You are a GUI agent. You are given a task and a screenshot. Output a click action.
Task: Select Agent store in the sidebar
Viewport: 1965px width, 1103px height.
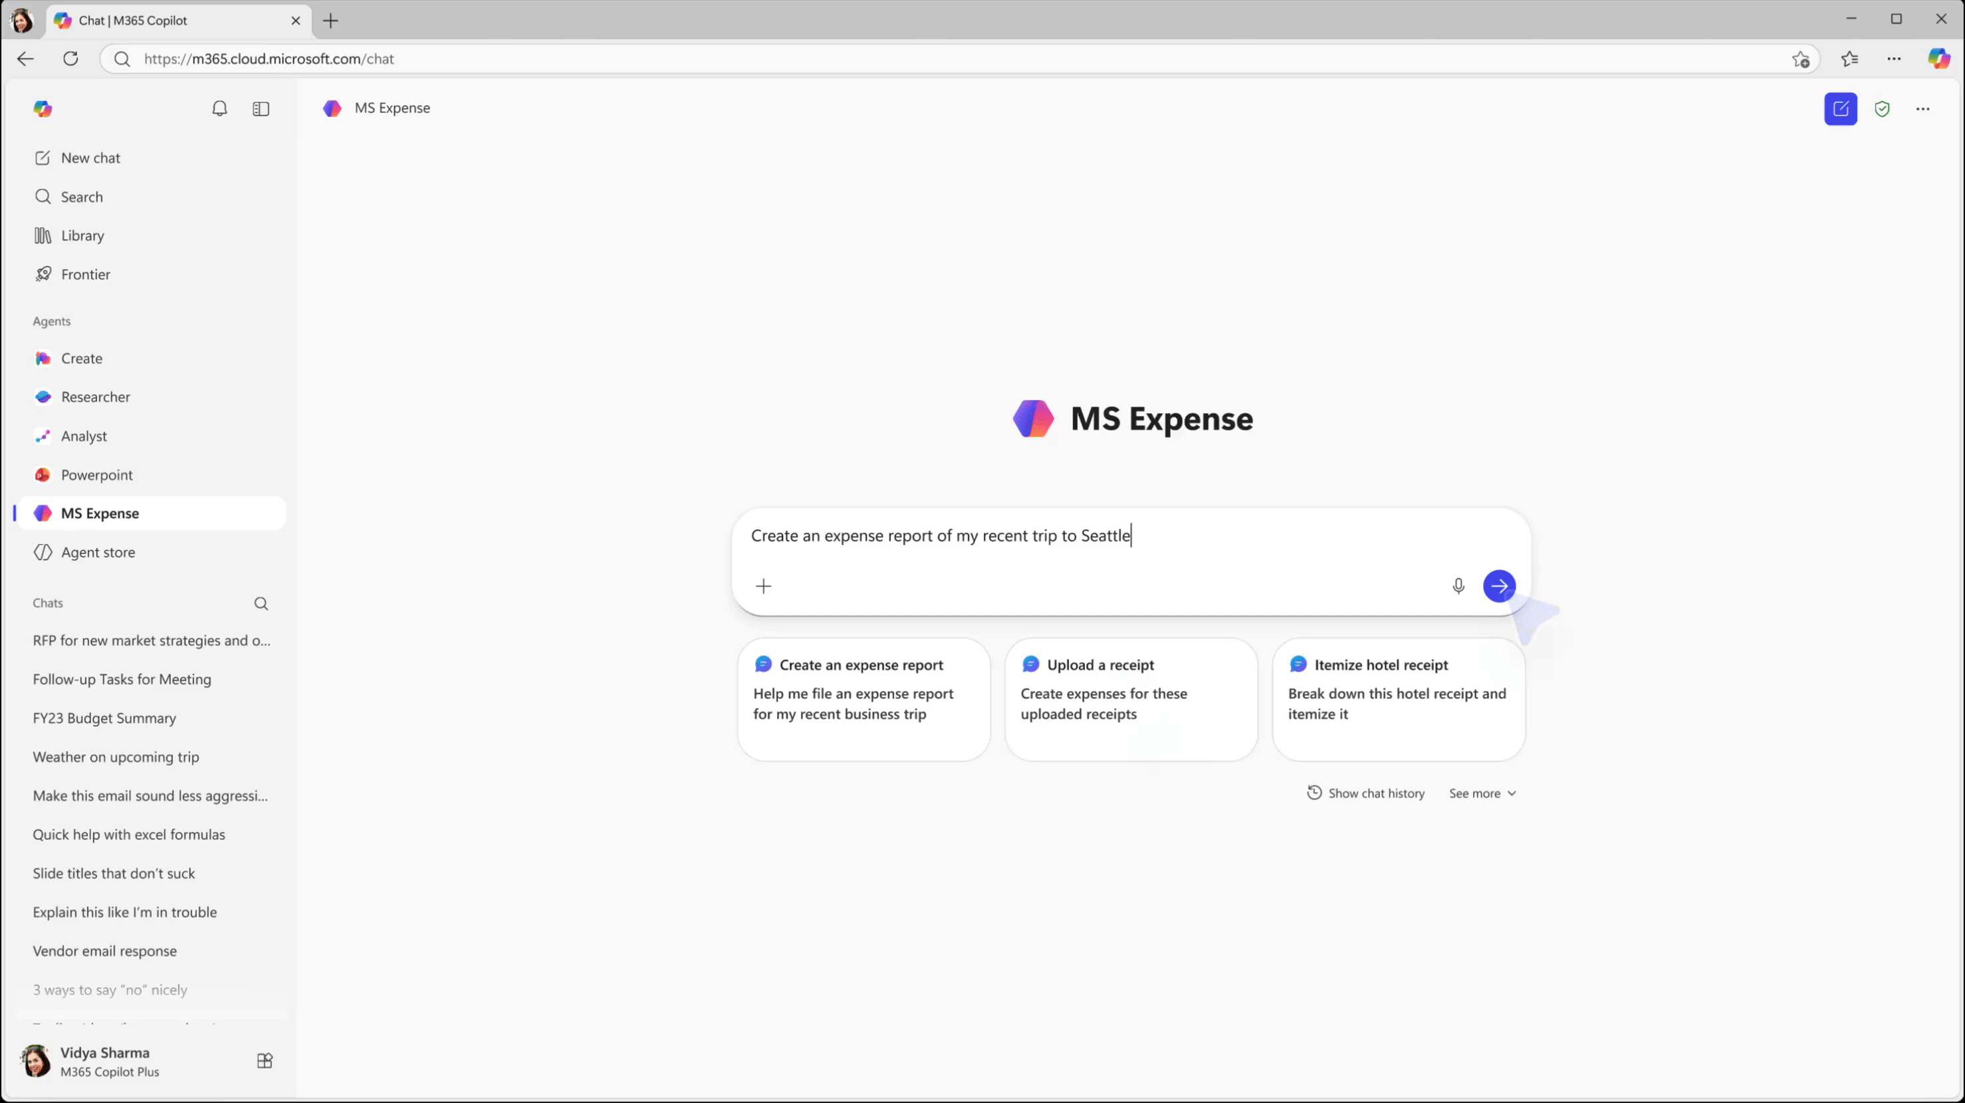(98, 553)
